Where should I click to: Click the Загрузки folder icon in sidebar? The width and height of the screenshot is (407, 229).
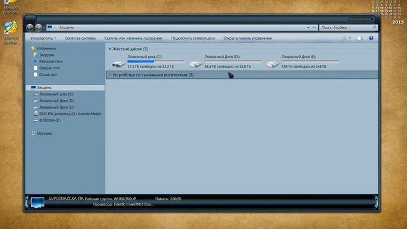coord(36,55)
